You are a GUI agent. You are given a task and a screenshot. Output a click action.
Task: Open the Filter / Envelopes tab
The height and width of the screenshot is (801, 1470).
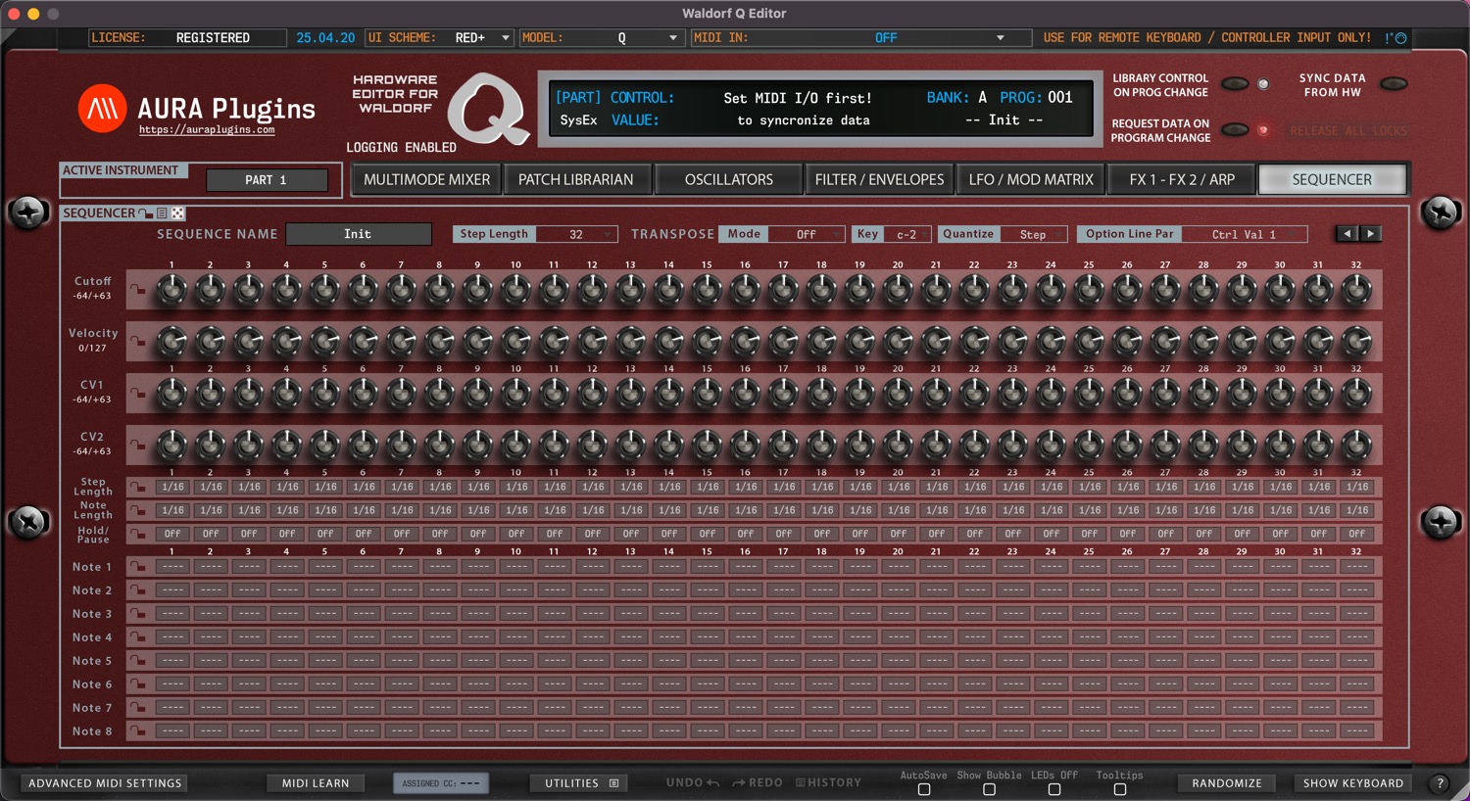[879, 180]
